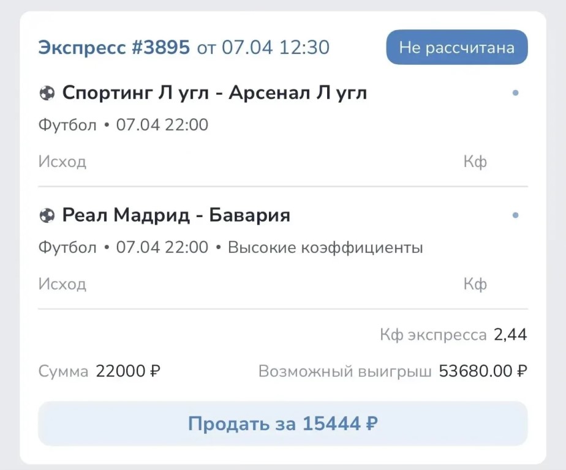This screenshot has width=566, height=470.
Task: Click the "Кф" label in the Спортинг row
Action: (x=475, y=162)
